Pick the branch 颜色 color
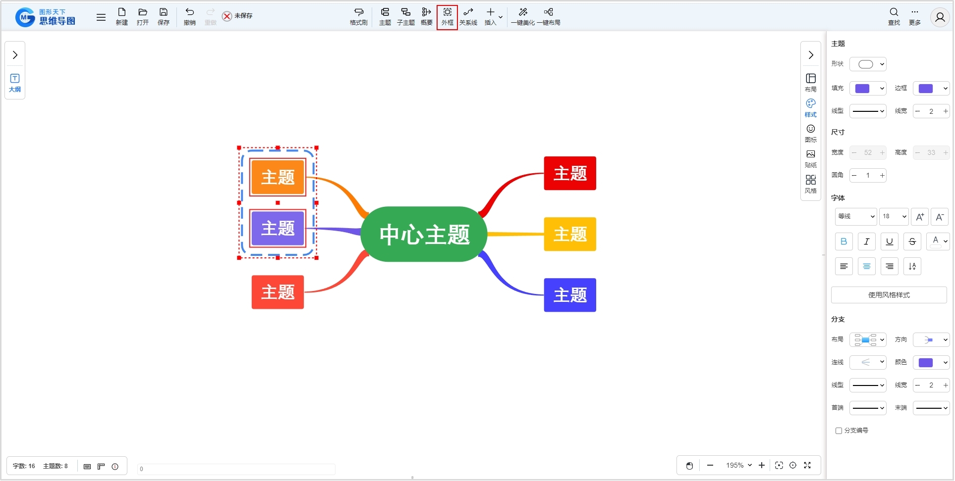Image resolution: width=955 pixels, height=481 pixels. (931, 363)
